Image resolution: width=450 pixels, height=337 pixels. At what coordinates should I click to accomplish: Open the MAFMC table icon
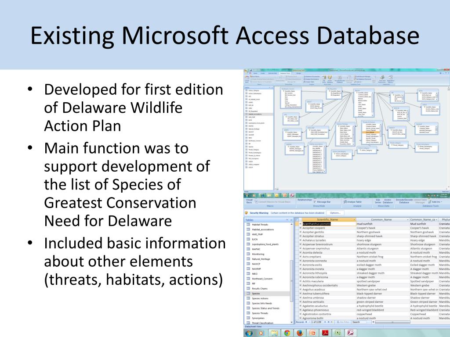coord(248,249)
